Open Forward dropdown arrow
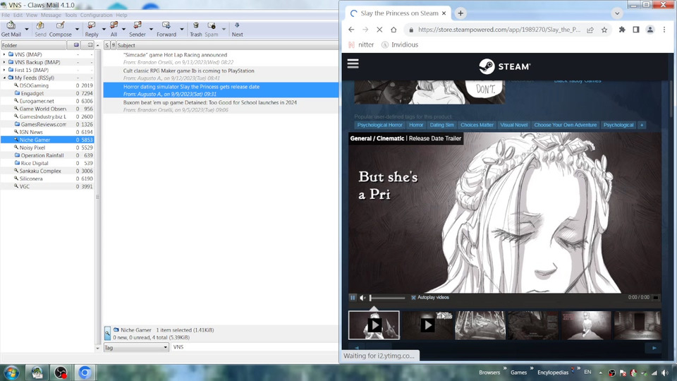677x381 pixels. point(182,30)
